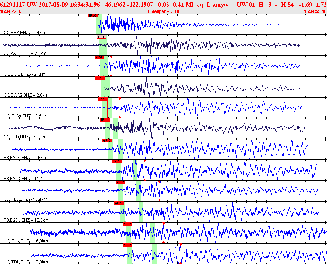Click the iPc0 pick flag on SEP trace

click(93, 16)
